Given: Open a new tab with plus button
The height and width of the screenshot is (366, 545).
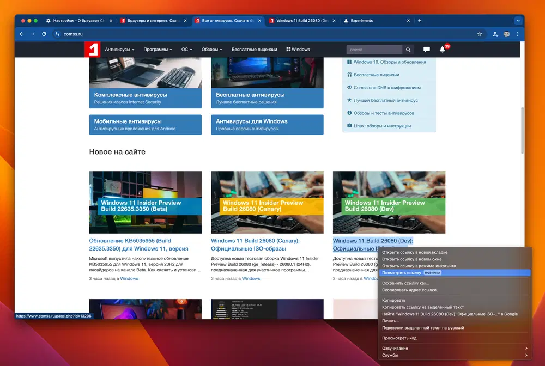Looking at the screenshot, I should click(x=420, y=21).
